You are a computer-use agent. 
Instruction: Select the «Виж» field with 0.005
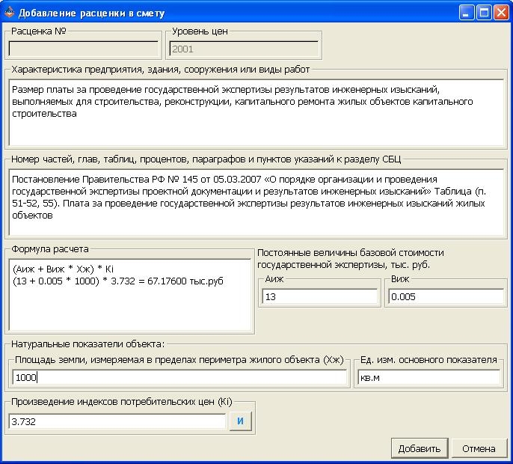446,297
